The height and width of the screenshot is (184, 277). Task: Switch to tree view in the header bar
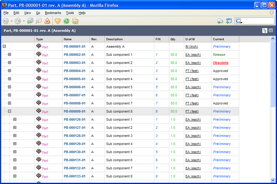point(265,31)
